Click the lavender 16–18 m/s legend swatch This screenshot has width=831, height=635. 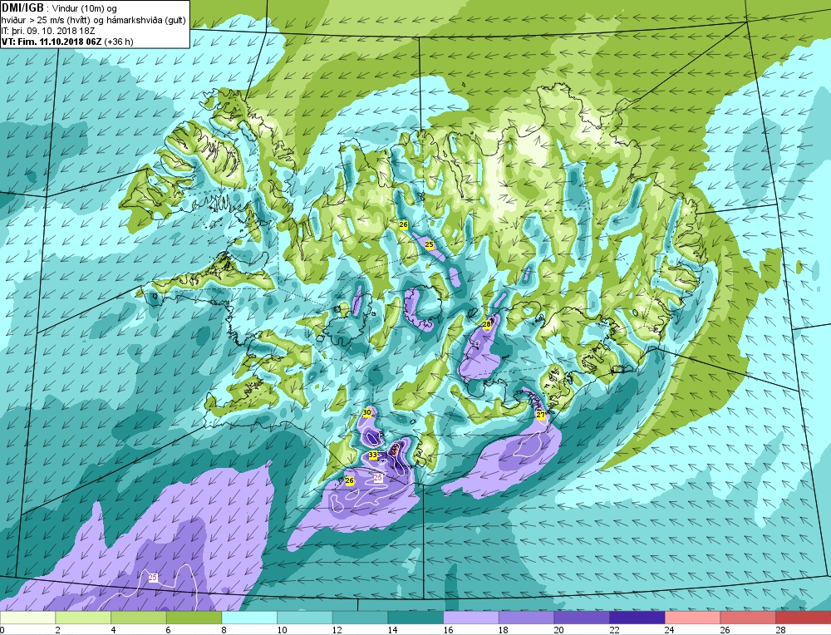point(470,618)
